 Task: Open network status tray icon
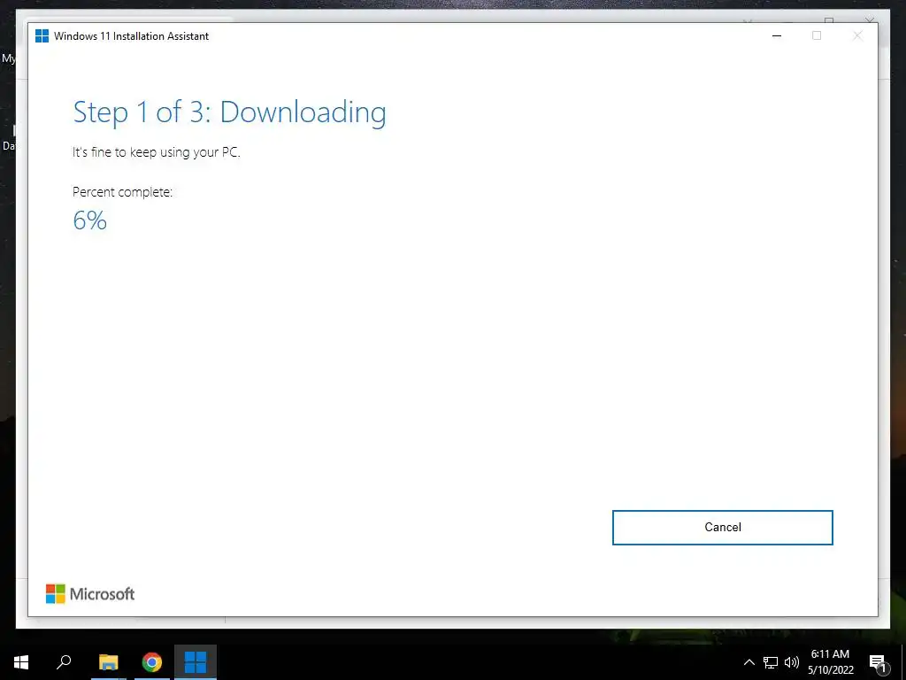771,662
